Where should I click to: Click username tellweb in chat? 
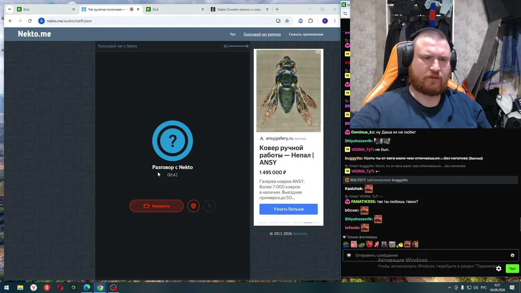352,228
